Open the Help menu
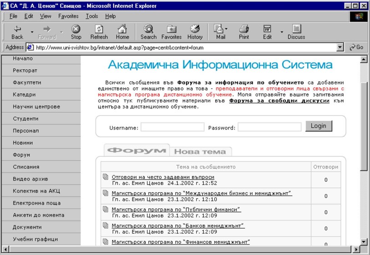Screen dimensions: 370x255 coord(110,16)
